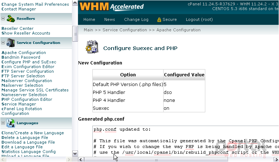Open Reseller Center

tap(17, 28)
